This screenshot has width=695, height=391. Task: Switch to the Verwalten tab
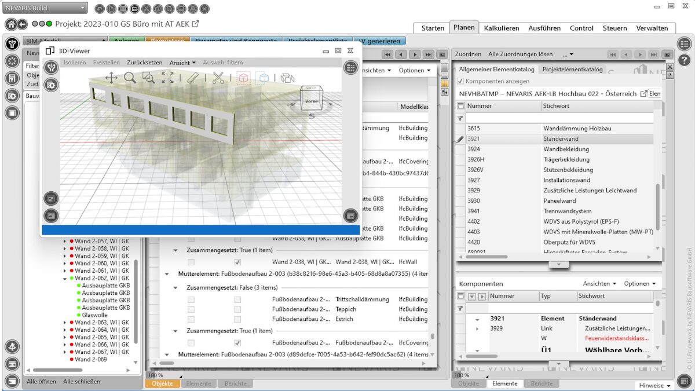click(x=652, y=28)
